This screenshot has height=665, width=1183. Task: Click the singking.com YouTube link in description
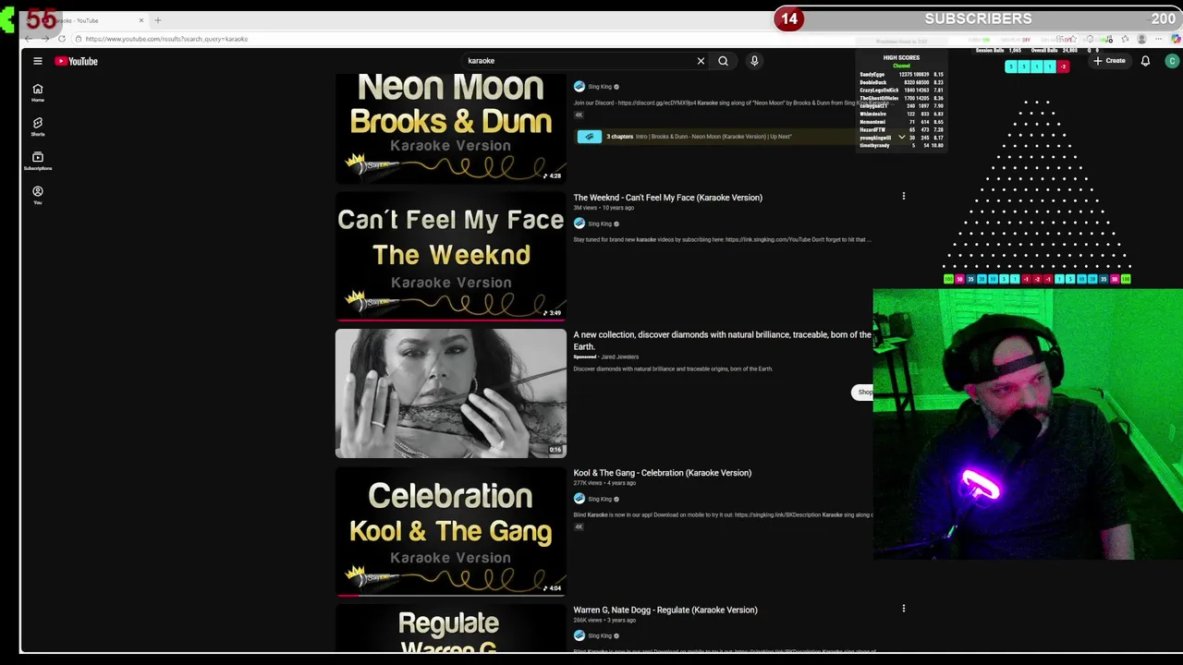tap(767, 239)
